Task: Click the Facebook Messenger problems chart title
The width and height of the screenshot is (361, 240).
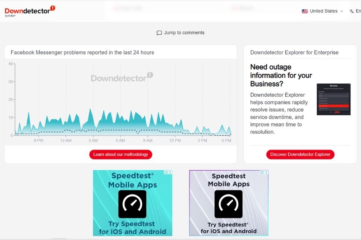Action: (x=82, y=52)
